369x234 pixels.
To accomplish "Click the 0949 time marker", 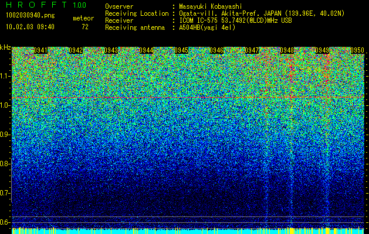I will (x=322, y=50).
